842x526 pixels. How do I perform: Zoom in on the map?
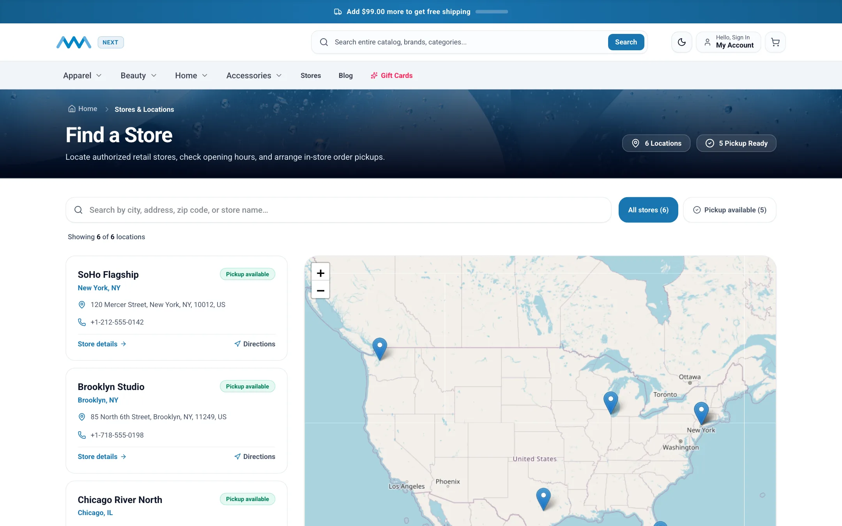pyautogui.click(x=320, y=273)
